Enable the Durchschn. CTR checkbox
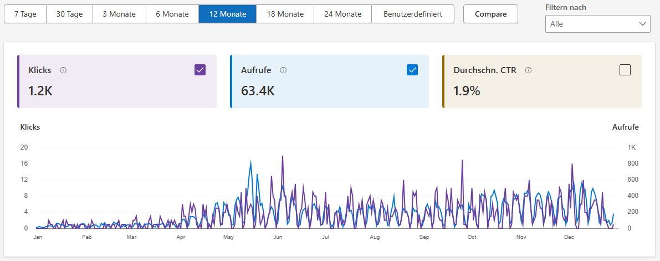The width and height of the screenshot is (660, 261). click(625, 70)
